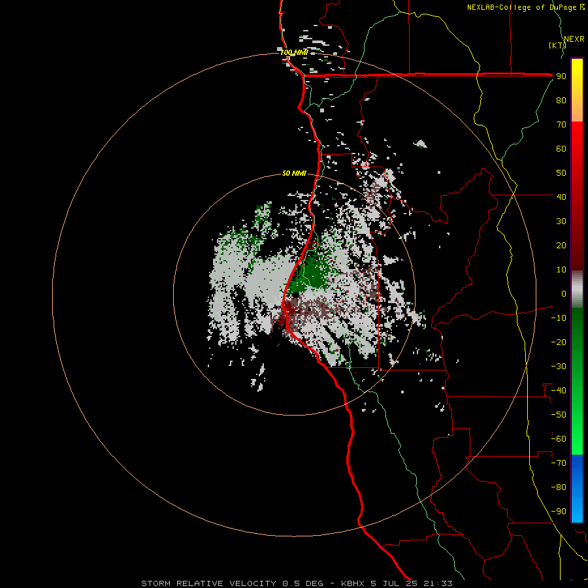Image resolution: width=588 pixels, height=588 pixels.
Task: Click the blue bottom segment of color bar
Action: pyautogui.click(x=577, y=488)
